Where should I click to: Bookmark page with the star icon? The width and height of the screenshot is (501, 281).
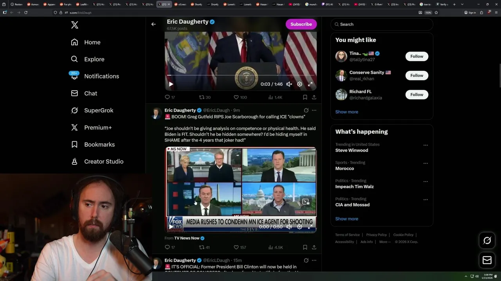coord(436,12)
